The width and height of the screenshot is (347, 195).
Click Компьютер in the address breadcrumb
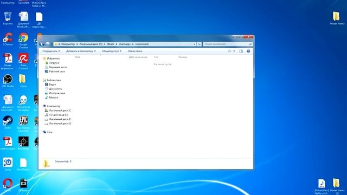point(68,44)
